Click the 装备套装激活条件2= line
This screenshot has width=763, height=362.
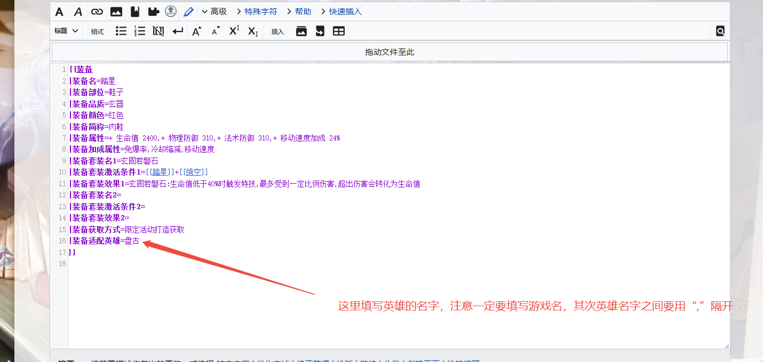click(107, 207)
